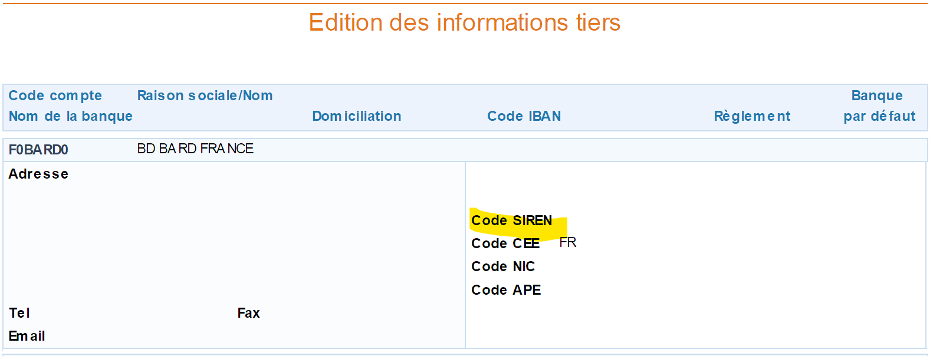Select the 'Raison sociale/Nom' column header
The height and width of the screenshot is (356, 943).
click(x=205, y=95)
